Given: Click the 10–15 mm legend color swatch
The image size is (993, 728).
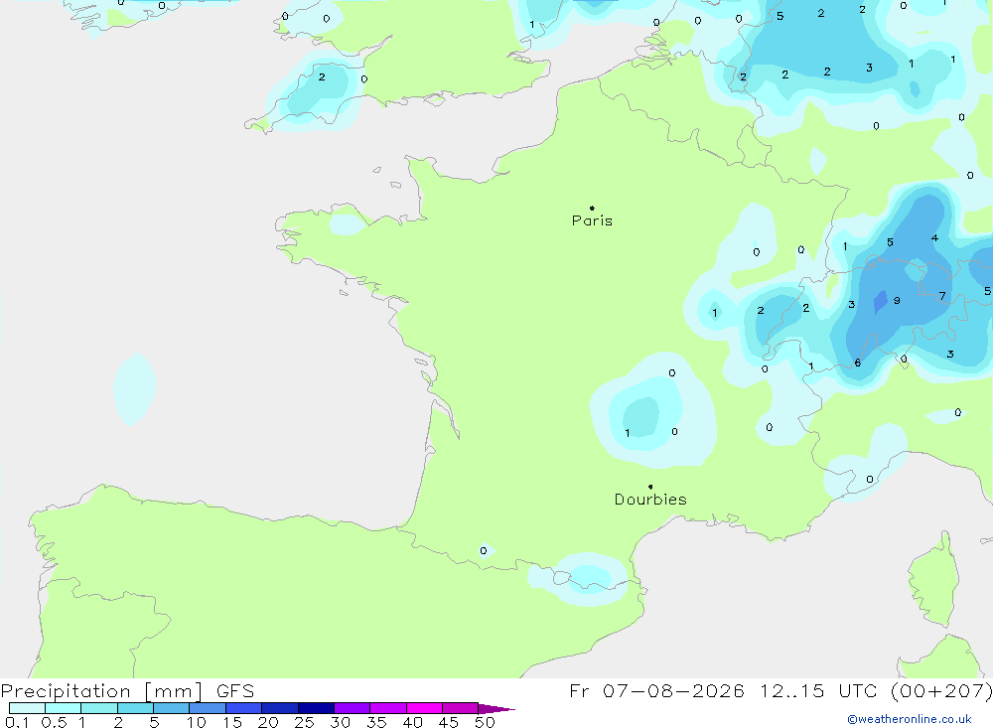Looking at the screenshot, I should tap(208, 708).
